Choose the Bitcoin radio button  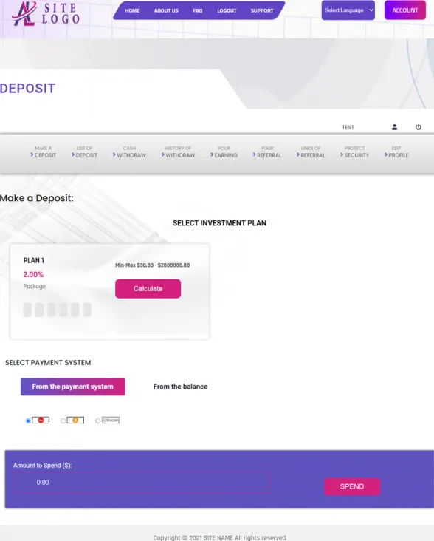[63, 421]
